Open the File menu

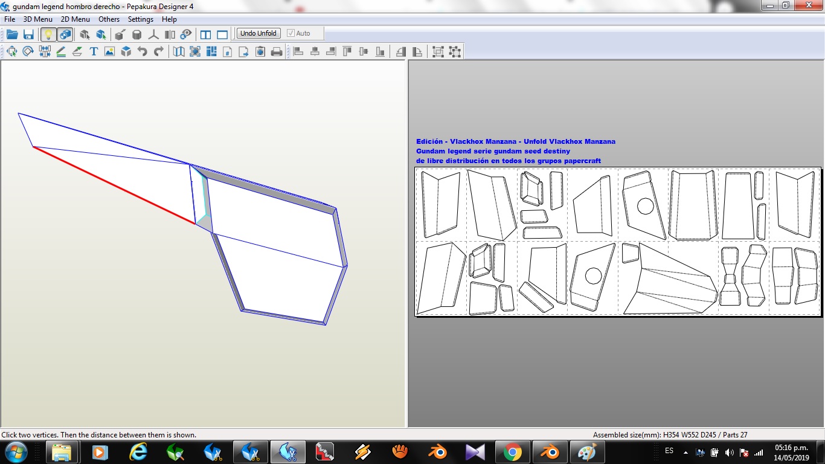(10, 19)
